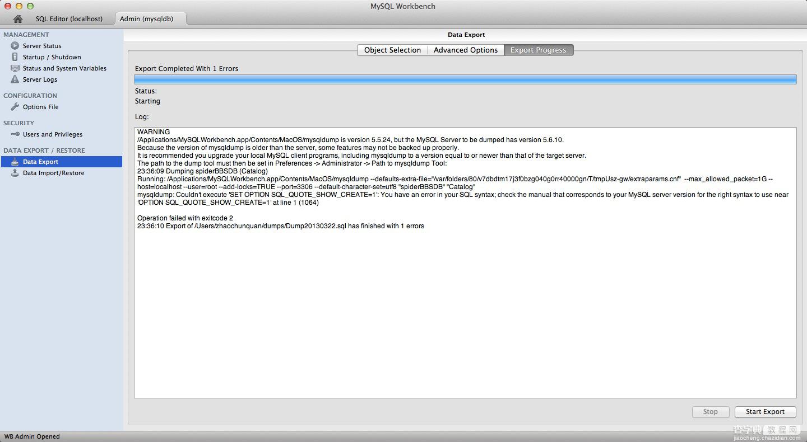
Task: Click the Startup / Shutdown icon
Action: tap(15, 57)
